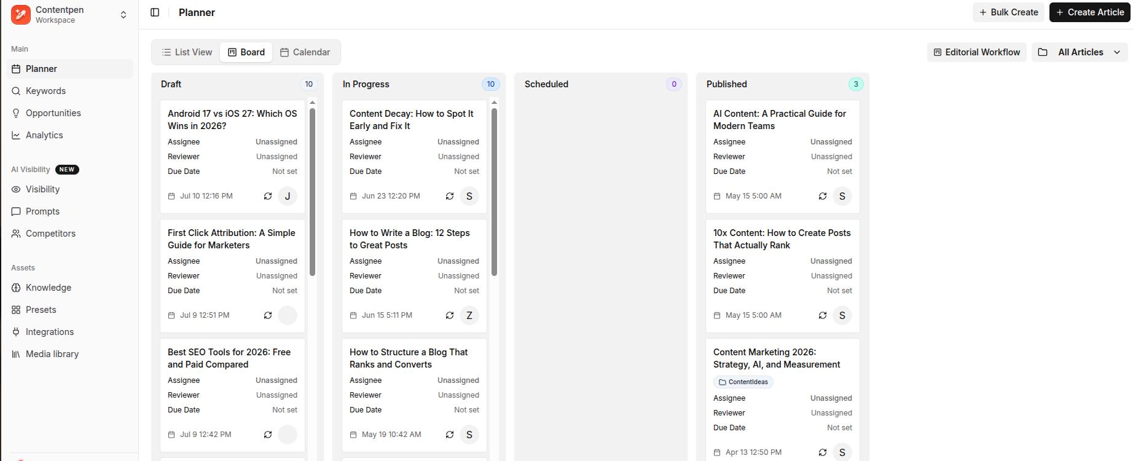The image size is (1133, 461).
Task: Click the ContentIdeas folder tag
Action: (x=743, y=382)
